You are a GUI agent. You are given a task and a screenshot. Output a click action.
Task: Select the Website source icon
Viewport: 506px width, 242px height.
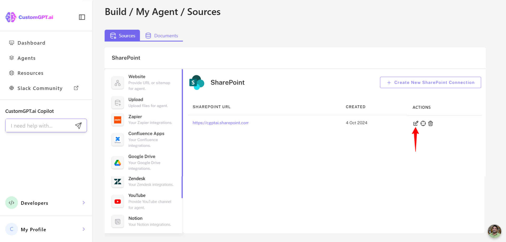click(118, 83)
